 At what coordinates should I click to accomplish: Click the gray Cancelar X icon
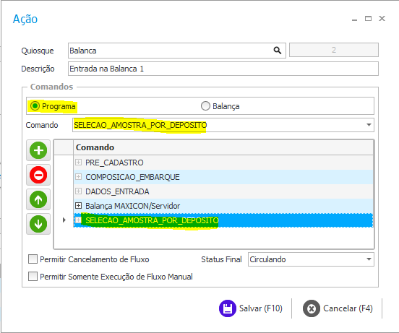click(x=312, y=308)
